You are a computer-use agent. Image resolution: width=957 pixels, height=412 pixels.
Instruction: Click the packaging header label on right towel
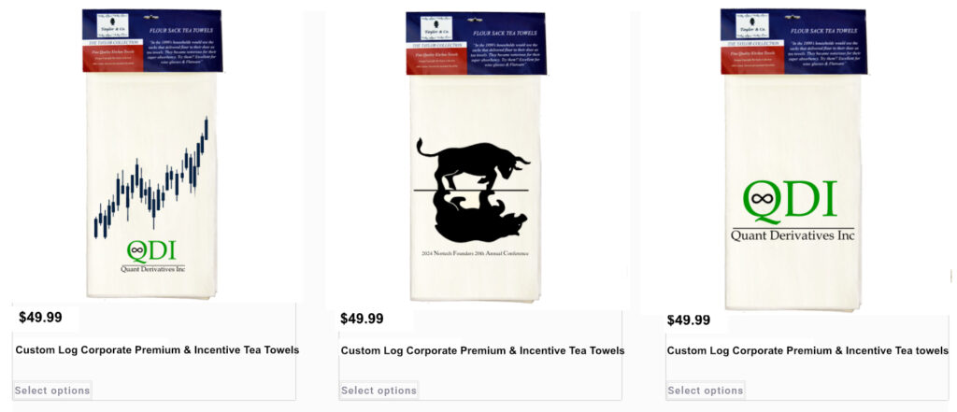793,41
